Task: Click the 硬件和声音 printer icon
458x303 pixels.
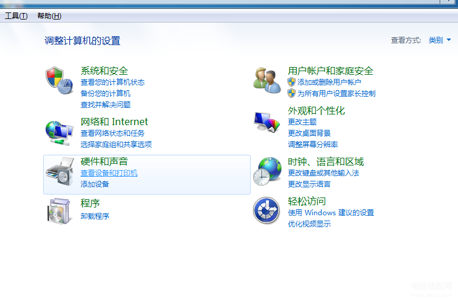Action: [60, 171]
